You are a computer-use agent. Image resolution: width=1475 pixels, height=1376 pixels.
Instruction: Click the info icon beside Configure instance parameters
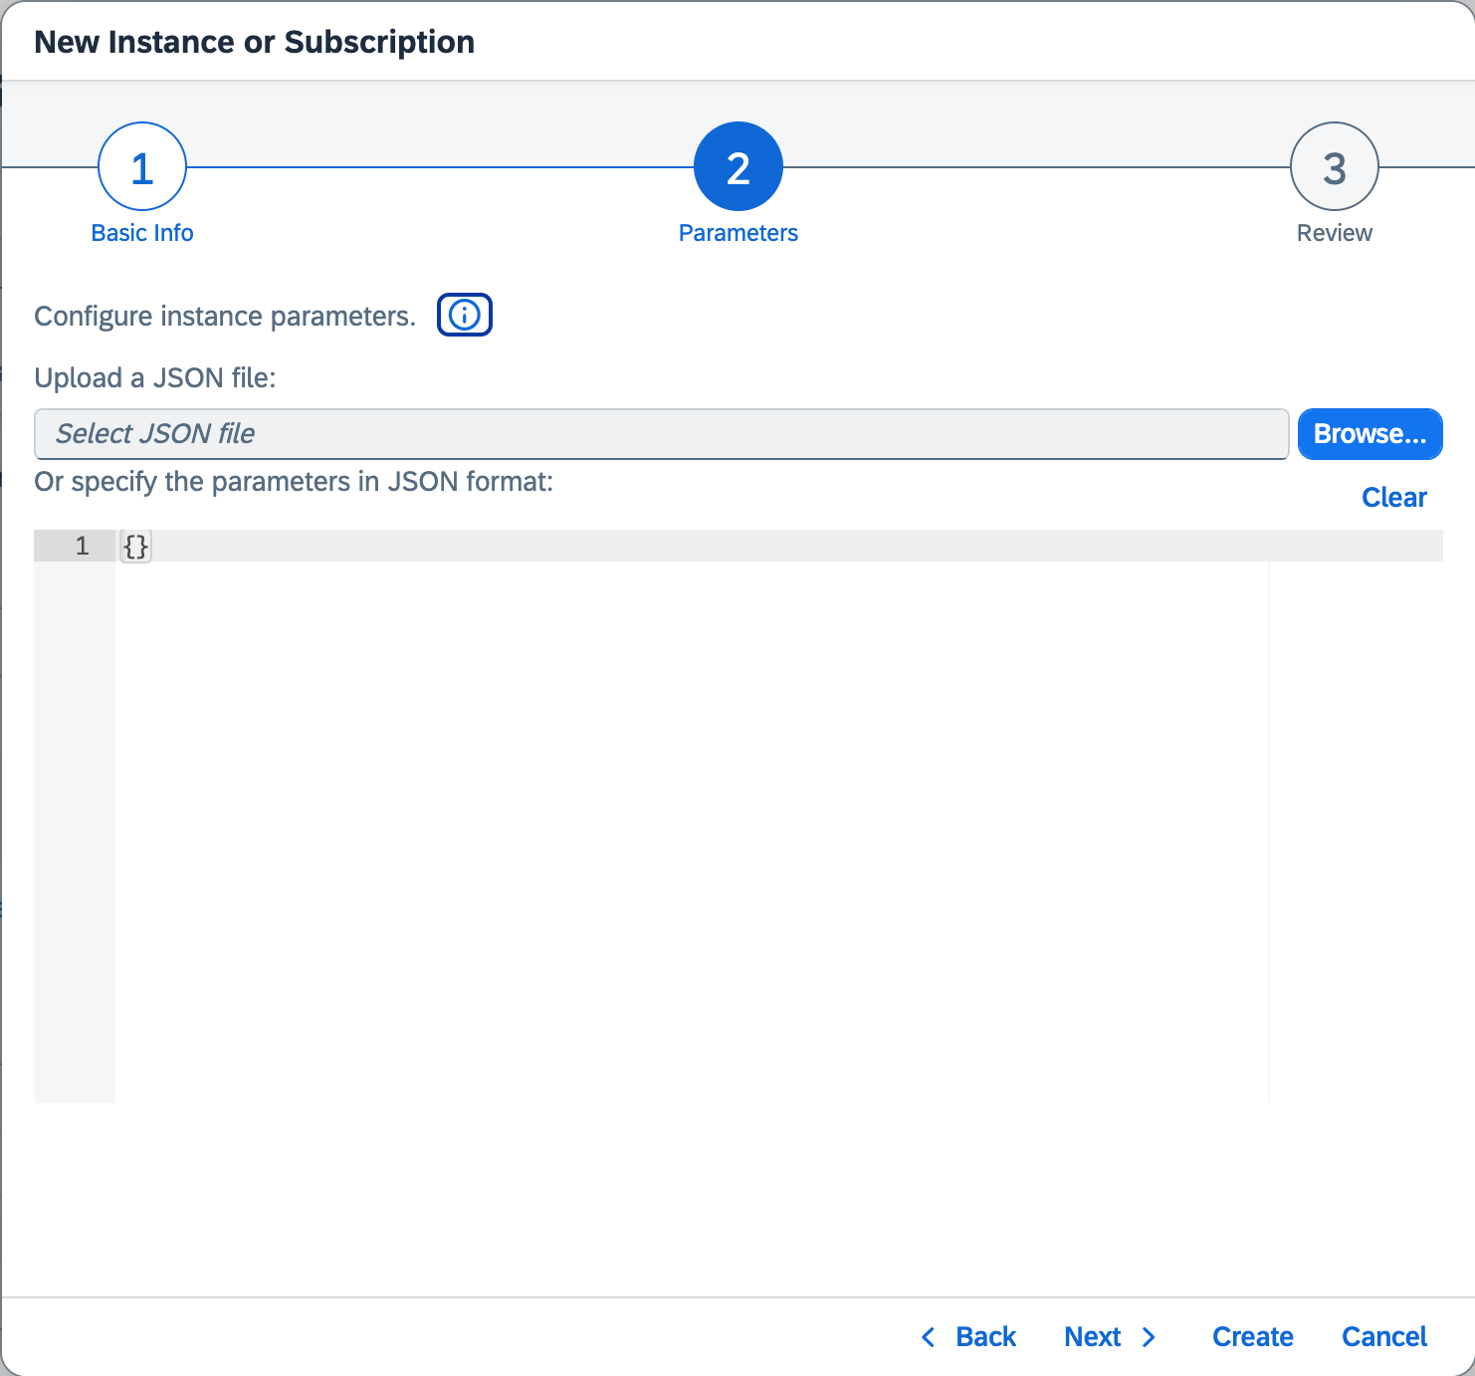[465, 315]
